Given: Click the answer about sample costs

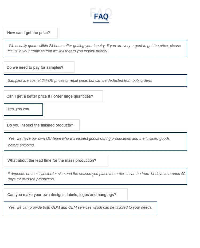Looking at the screenshot, I should point(80,80).
